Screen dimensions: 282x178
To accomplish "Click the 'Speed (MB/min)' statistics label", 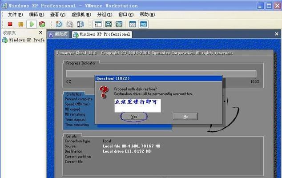I will click(77, 104).
